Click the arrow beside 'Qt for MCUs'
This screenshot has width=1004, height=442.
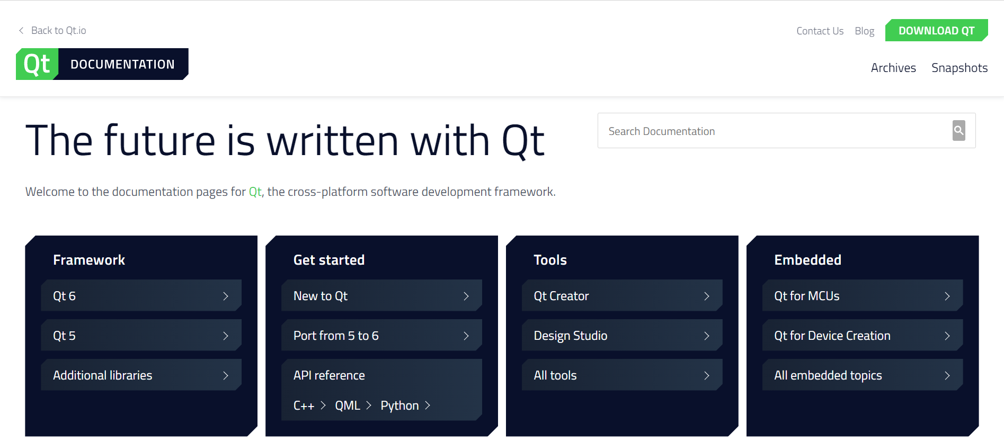[948, 295]
